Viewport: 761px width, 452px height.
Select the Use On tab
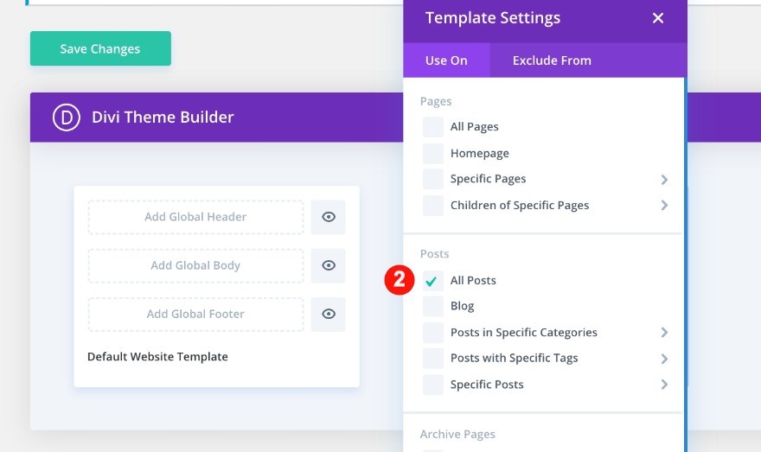coord(446,60)
